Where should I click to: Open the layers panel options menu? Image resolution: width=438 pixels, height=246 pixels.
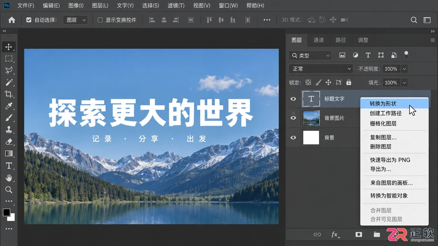(433, 40)
